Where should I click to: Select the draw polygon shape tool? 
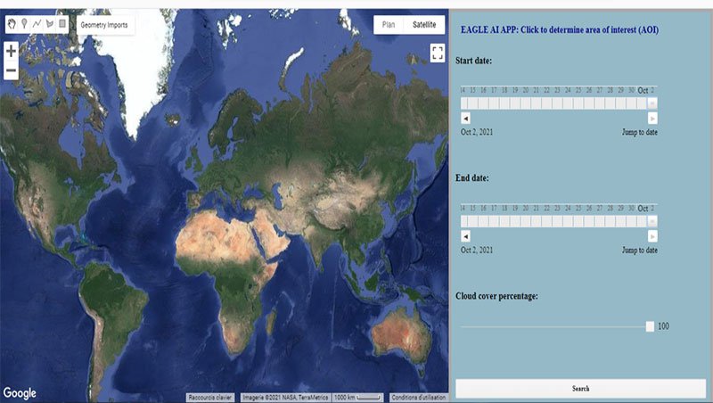49,25
